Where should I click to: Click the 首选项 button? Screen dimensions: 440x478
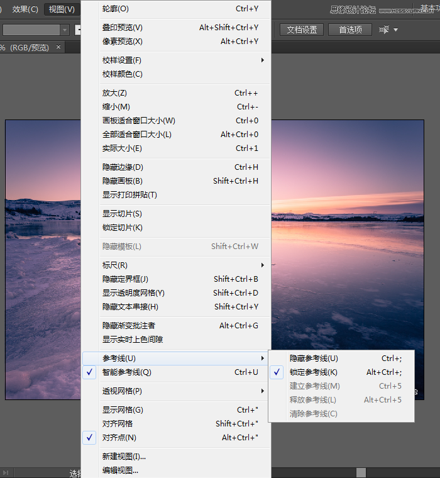click(x=350, y=30)
